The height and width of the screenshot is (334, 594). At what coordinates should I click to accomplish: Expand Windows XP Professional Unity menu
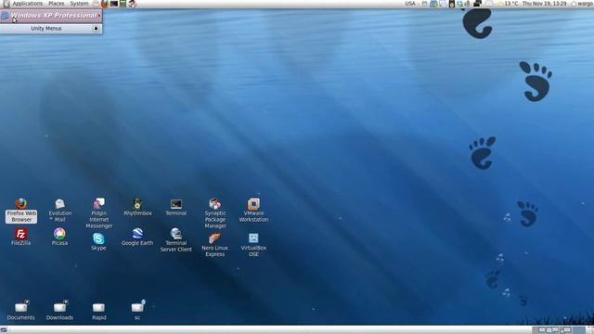click(51, 16)
